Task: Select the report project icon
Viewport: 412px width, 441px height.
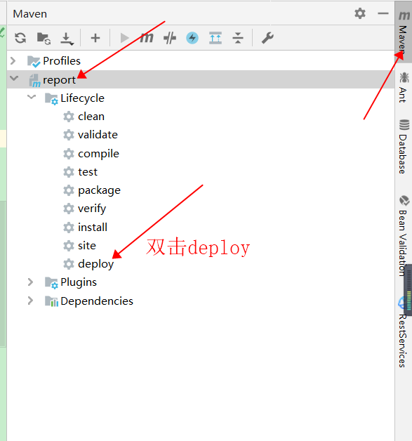Action: click(x=34, y=81)
